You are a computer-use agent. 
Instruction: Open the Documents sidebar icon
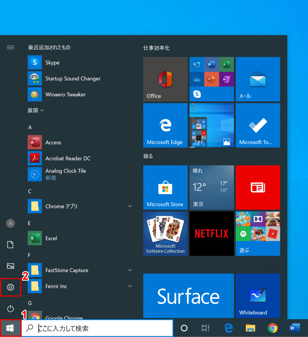click(10, 245)
